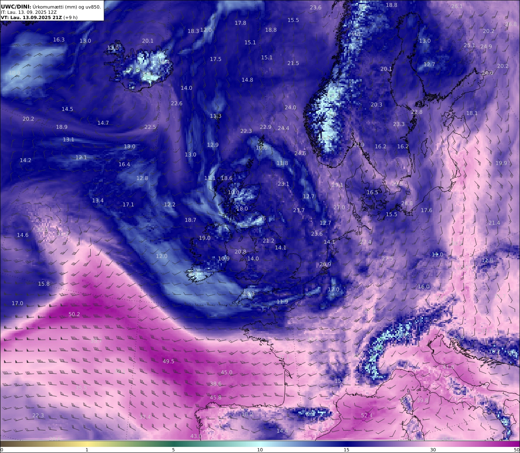
Task: Click the 21.5 value near the Norway coast
Action: (293, 63)
